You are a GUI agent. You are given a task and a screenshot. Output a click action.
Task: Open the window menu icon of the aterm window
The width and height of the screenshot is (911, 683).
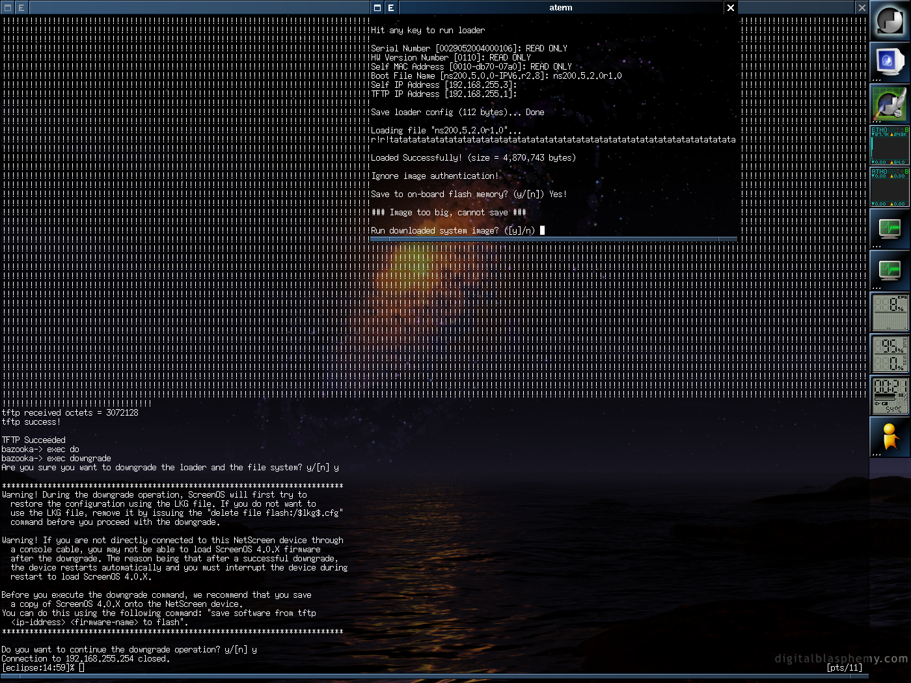377,8
